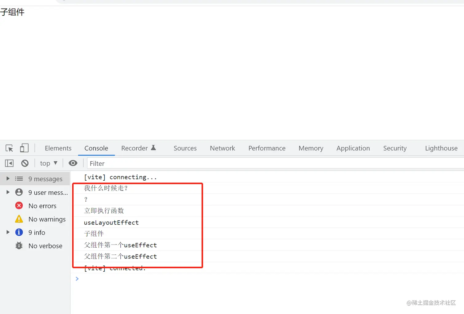Expand the 9 info group arrow

pyautogui.click(x=8, y=232)
